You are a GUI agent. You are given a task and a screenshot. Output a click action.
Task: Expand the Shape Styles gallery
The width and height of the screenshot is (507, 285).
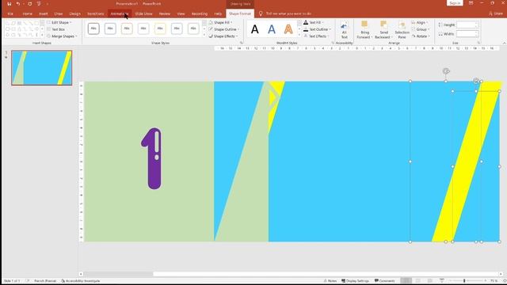coord(204,35)
